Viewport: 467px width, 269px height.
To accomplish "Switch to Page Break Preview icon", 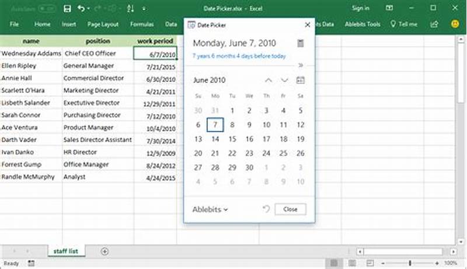I will click(370, 263).
